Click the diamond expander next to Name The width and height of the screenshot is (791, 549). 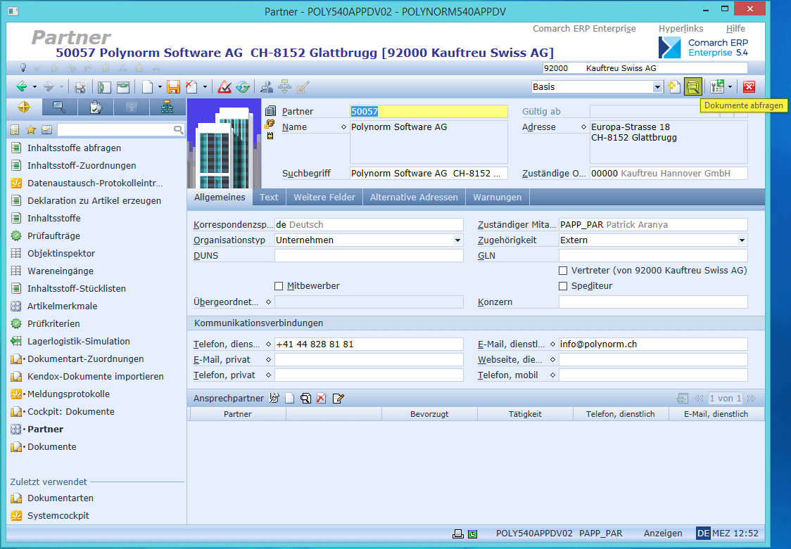coord(343,127)
